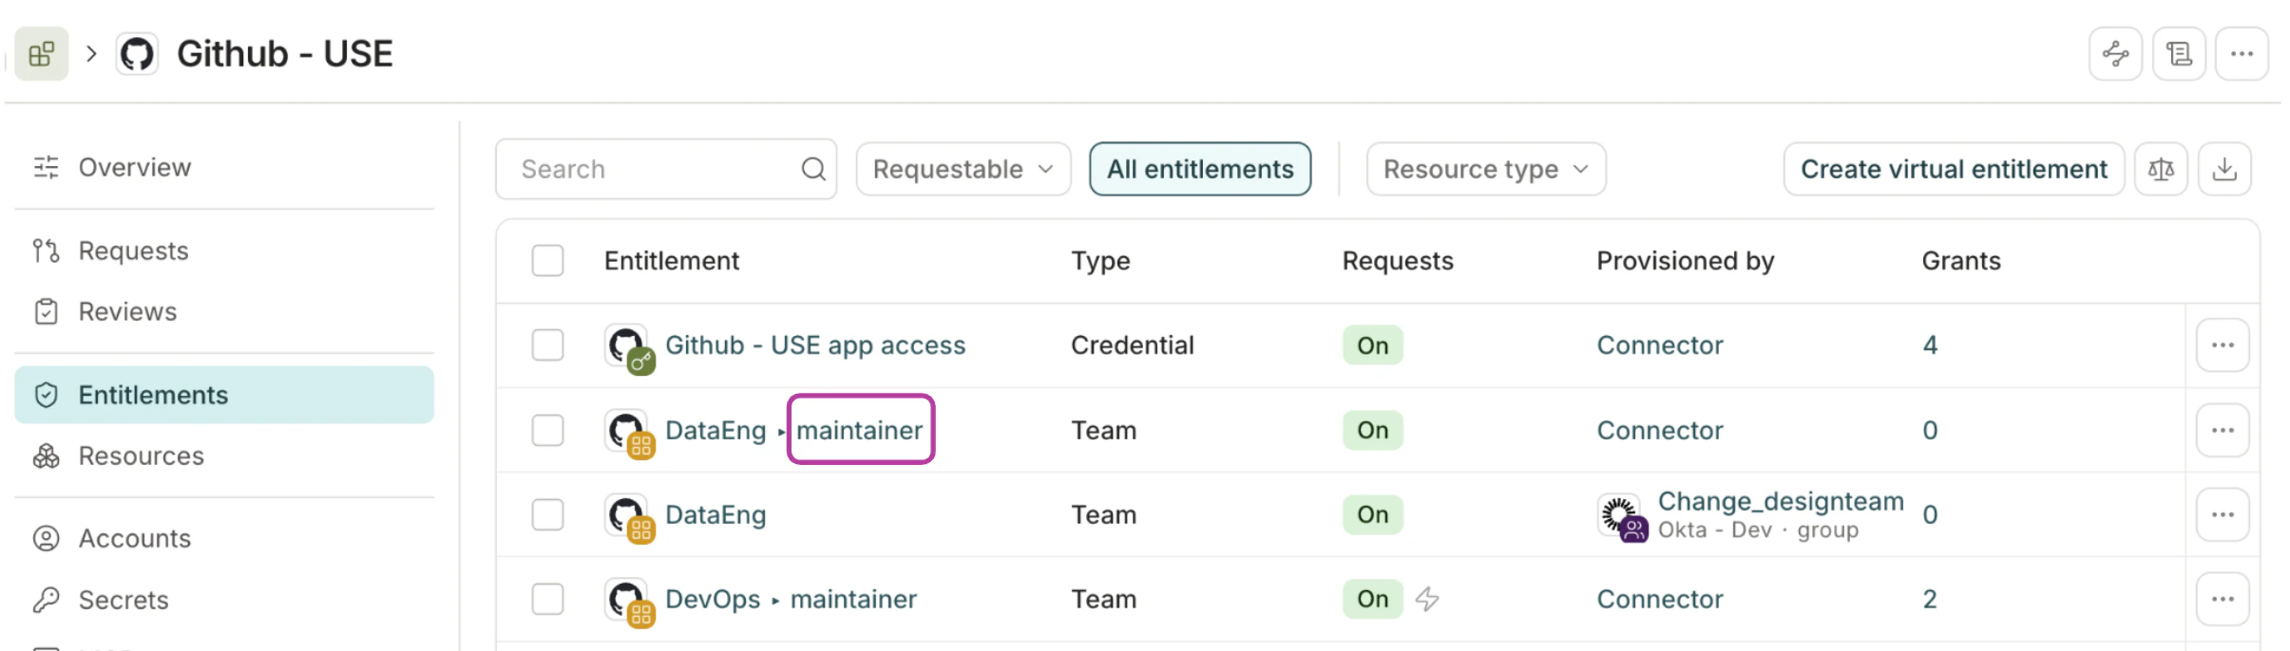
Task: Click the Secrets key icon in the sidebar
Action: (46, 600)
